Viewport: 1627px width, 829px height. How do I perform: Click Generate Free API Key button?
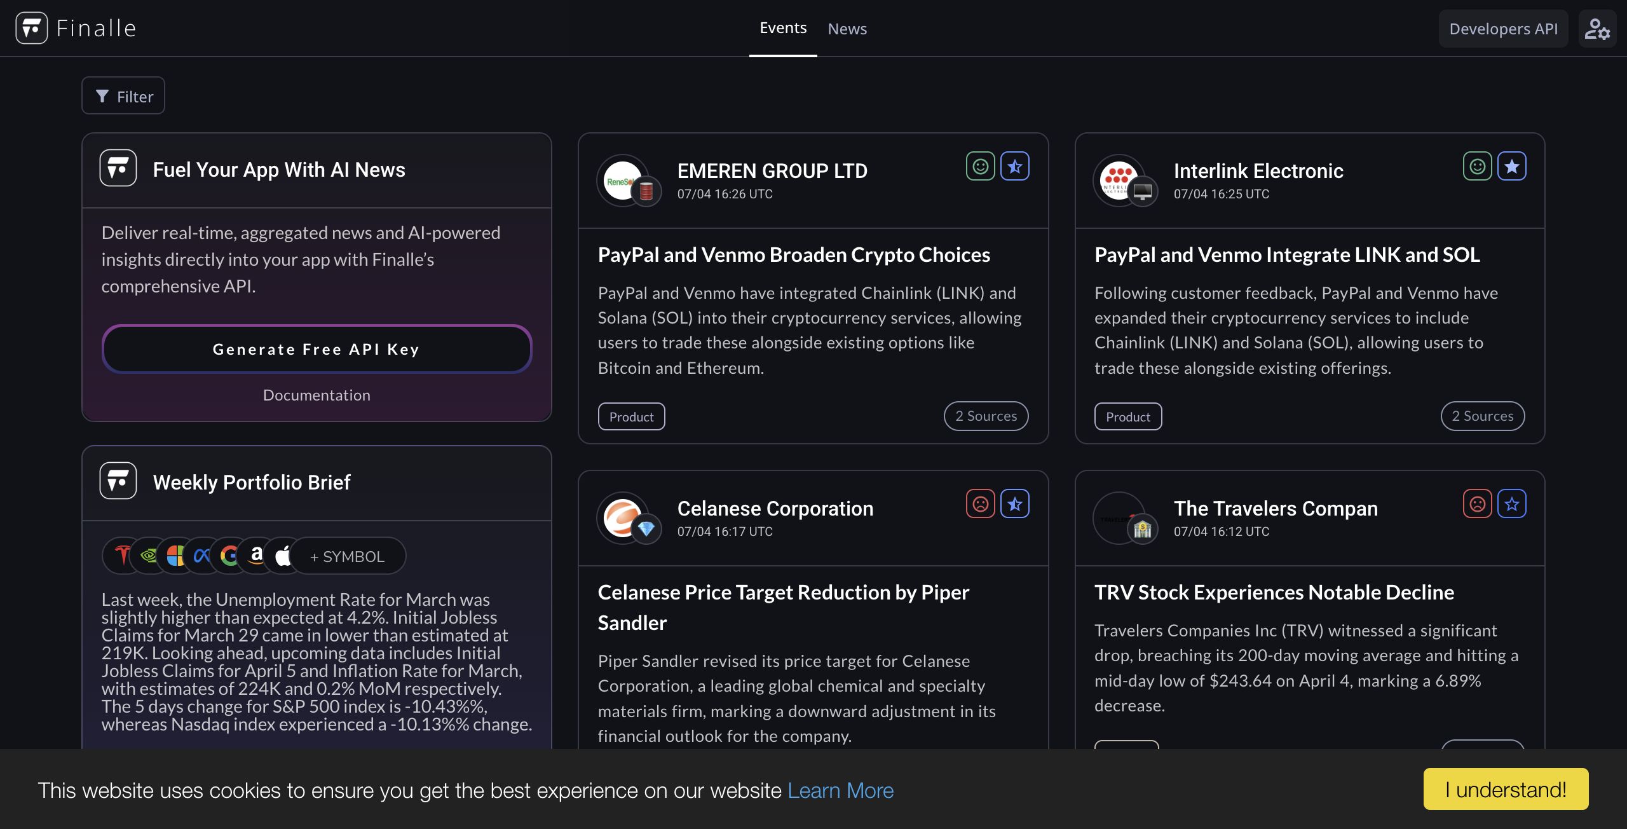317,349
